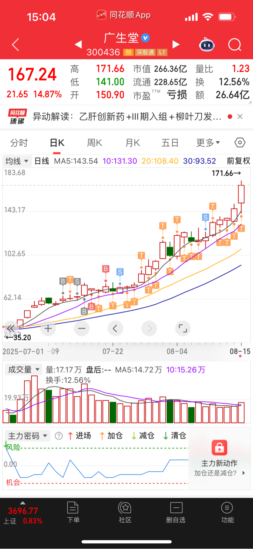This screenshot has width=253, height=549.
Task: Jump chart back with double-left arrows
Action: click(11, 328)
